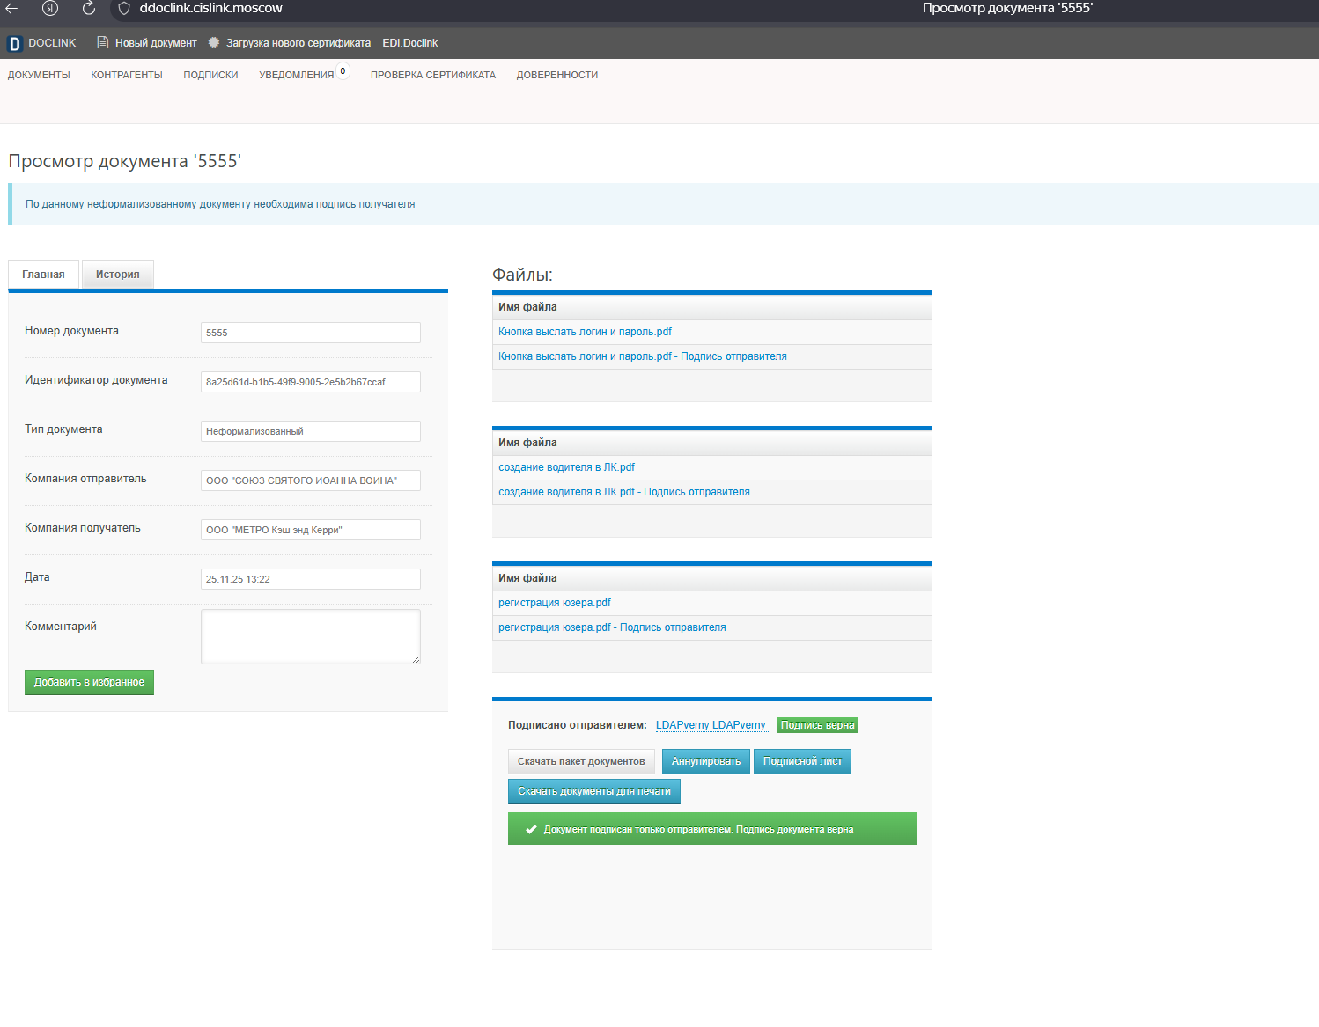Open the Подписной лист button
Viewport: 1319px width, 1027px height.
tap(802, 761)
